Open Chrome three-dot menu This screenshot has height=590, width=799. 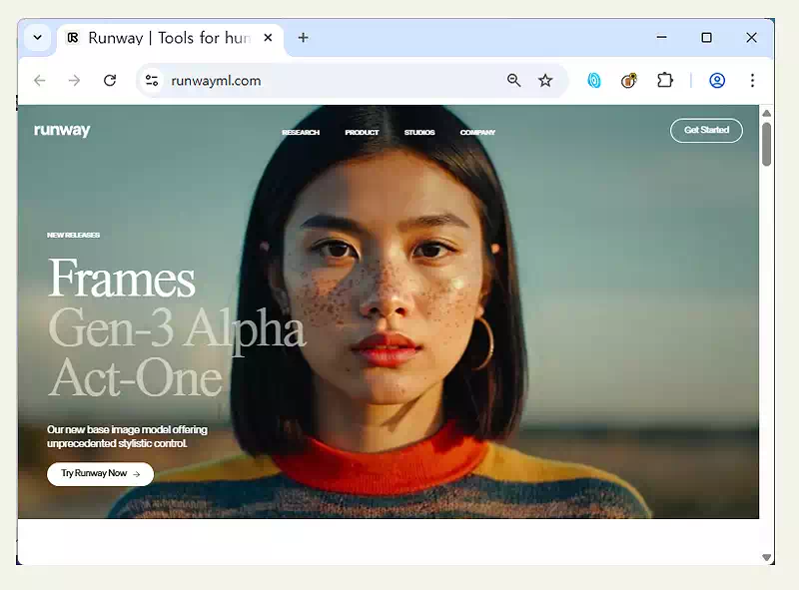click(752, 81)
